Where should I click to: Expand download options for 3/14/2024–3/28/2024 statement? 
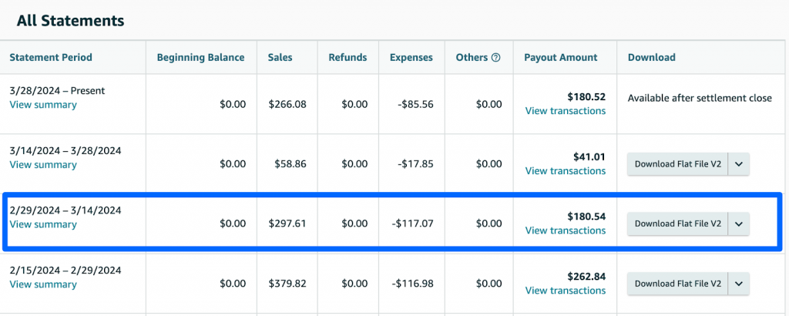(x=738, y=163)
